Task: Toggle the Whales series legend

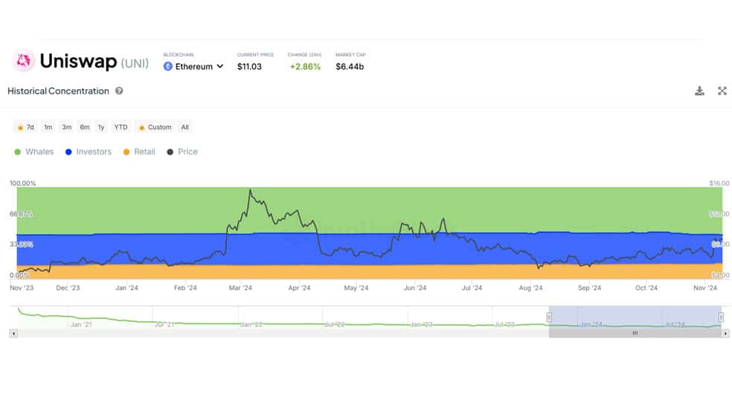Action: tap(34, 152)
